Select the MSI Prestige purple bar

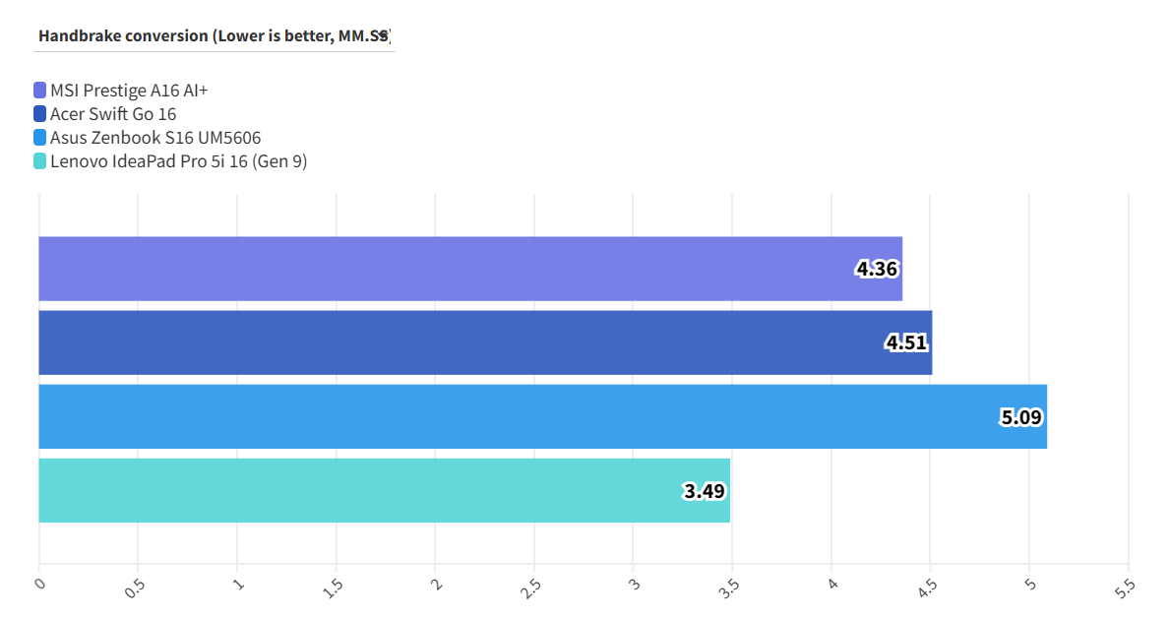[x=443, y=269]
